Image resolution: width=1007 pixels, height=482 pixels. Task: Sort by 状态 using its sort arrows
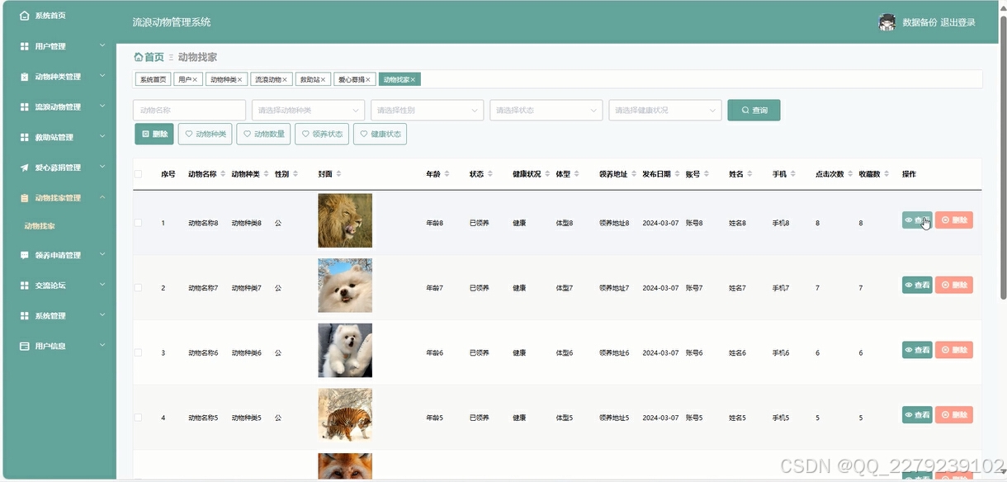coord(490,174)
